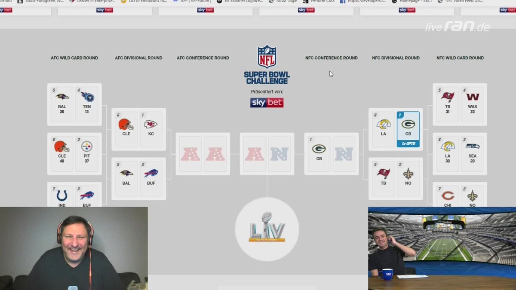Click the empty NFC slot beside GB in Conference Round
516x290 pixels.
click(344, 154)
